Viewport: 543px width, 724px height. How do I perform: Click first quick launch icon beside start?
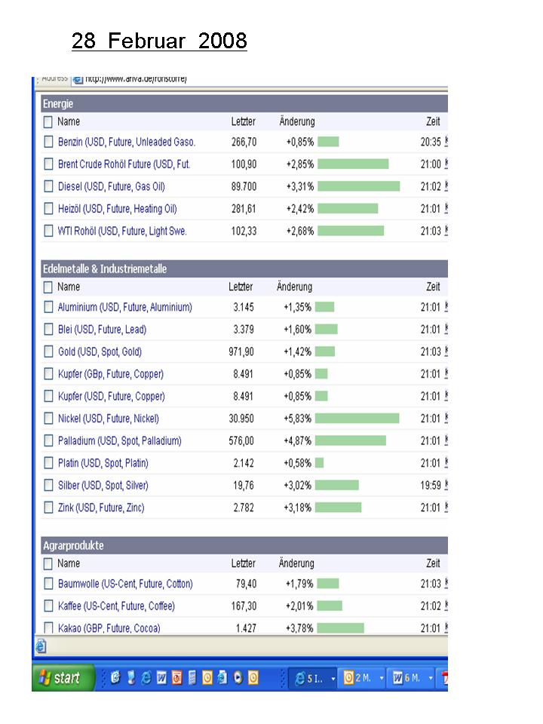(x=115, y=678)
